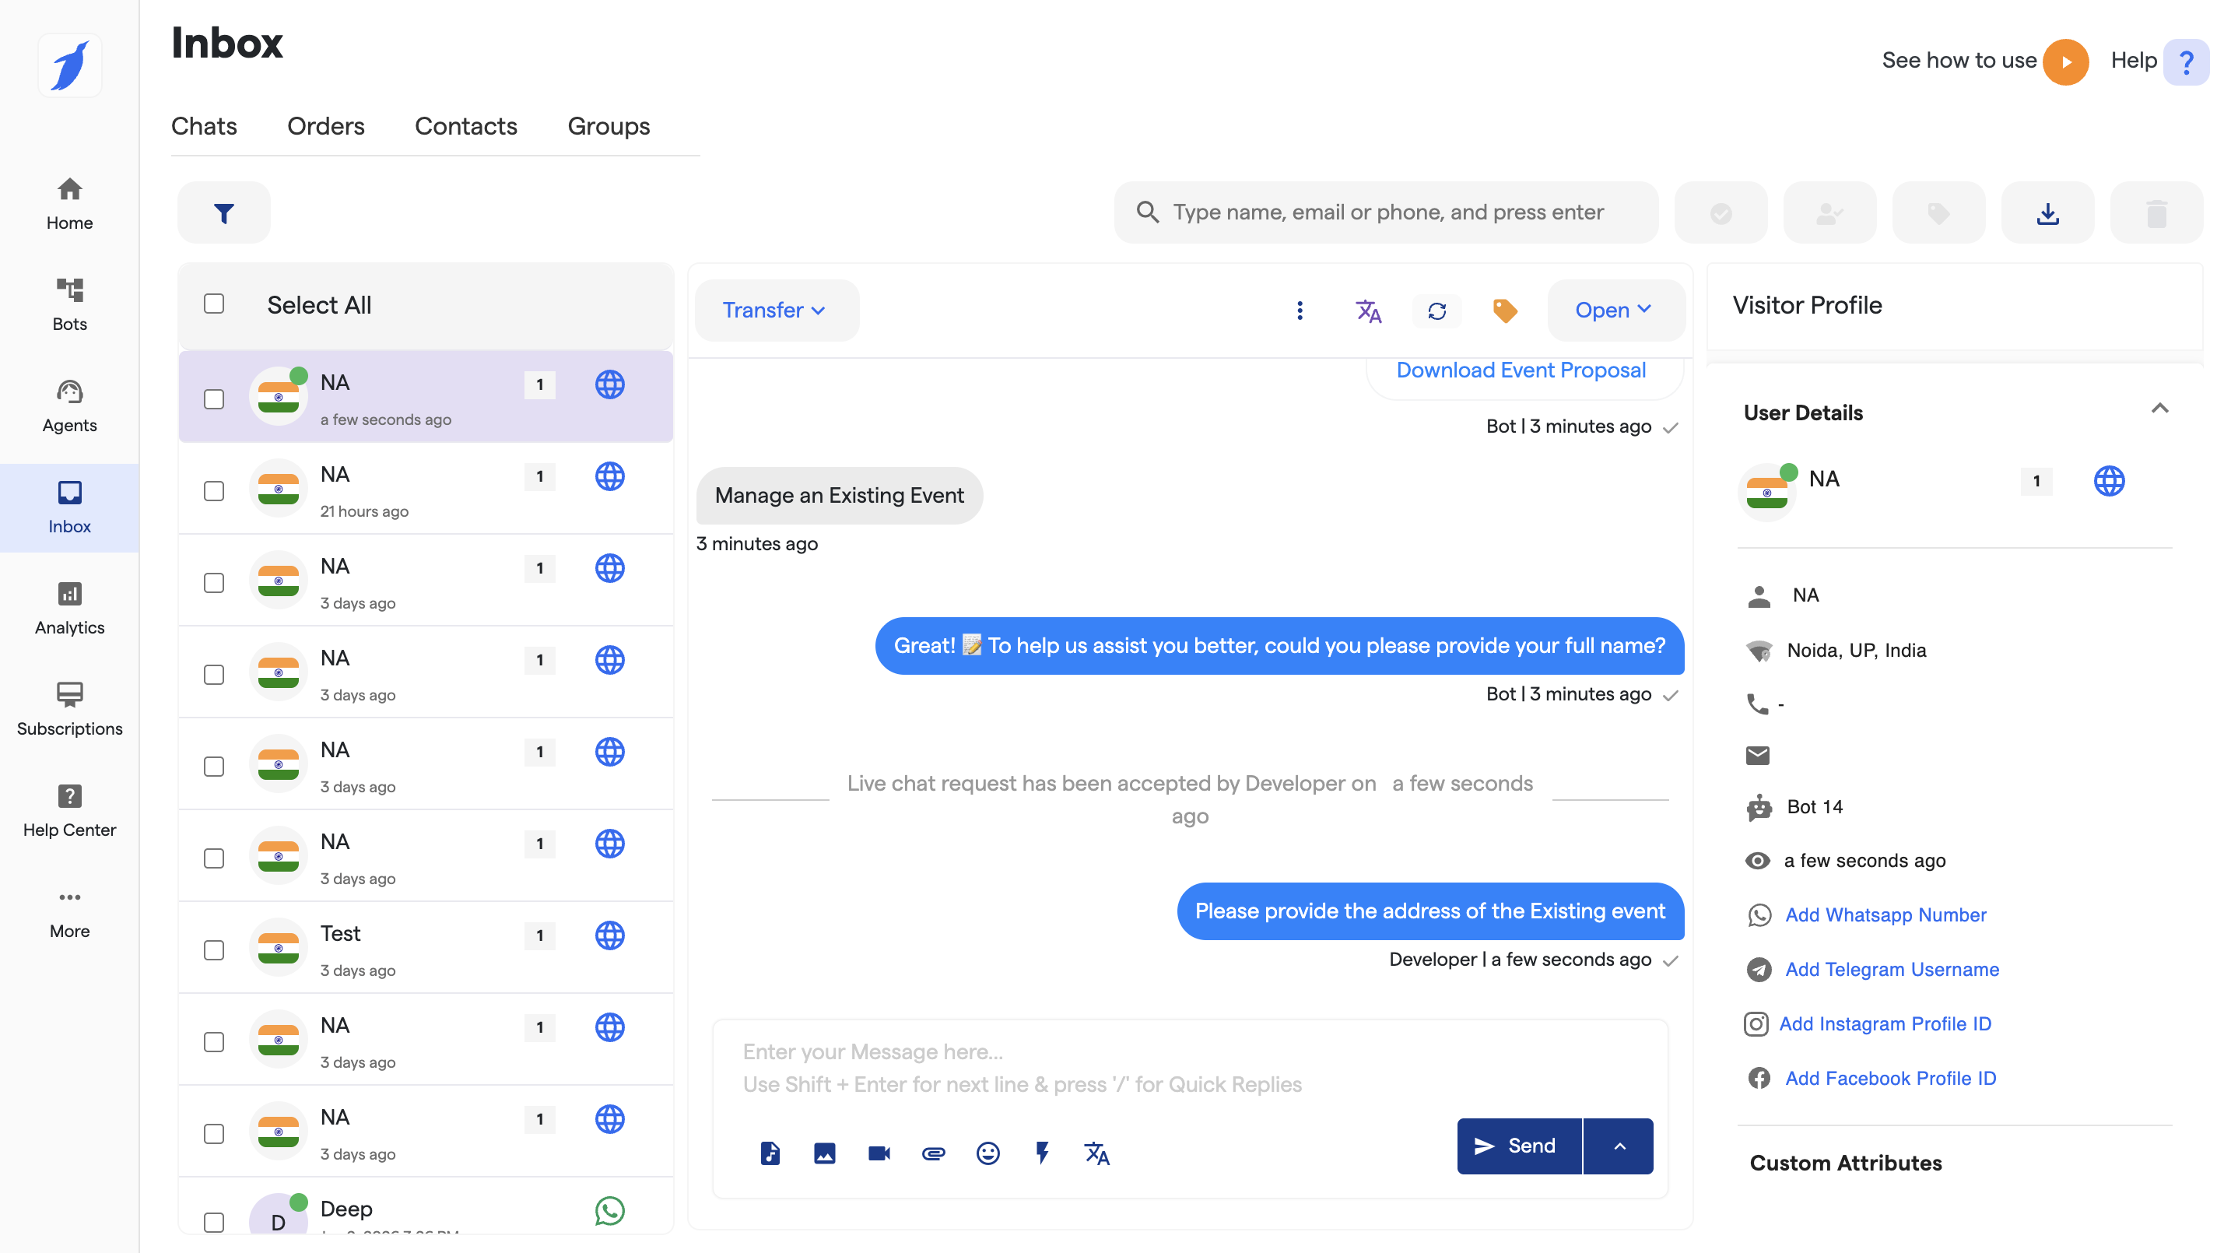
Task: Open the Transfer dropdown
Action: pyautogui.click(x=775, y=311)
